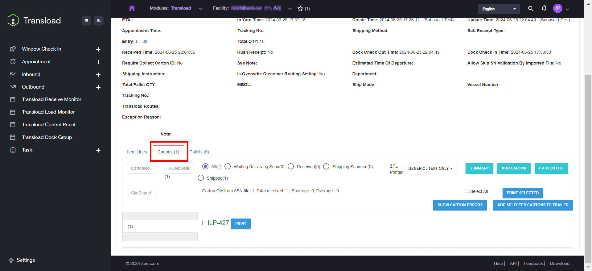Expand Inbound submenu plus
The width and height of the screenshot is (592, 271).
[x=98, y=75]
